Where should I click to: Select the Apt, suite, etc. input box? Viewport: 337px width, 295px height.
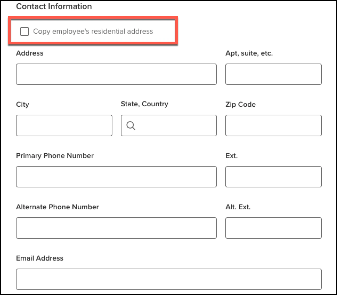click(274, 74)
